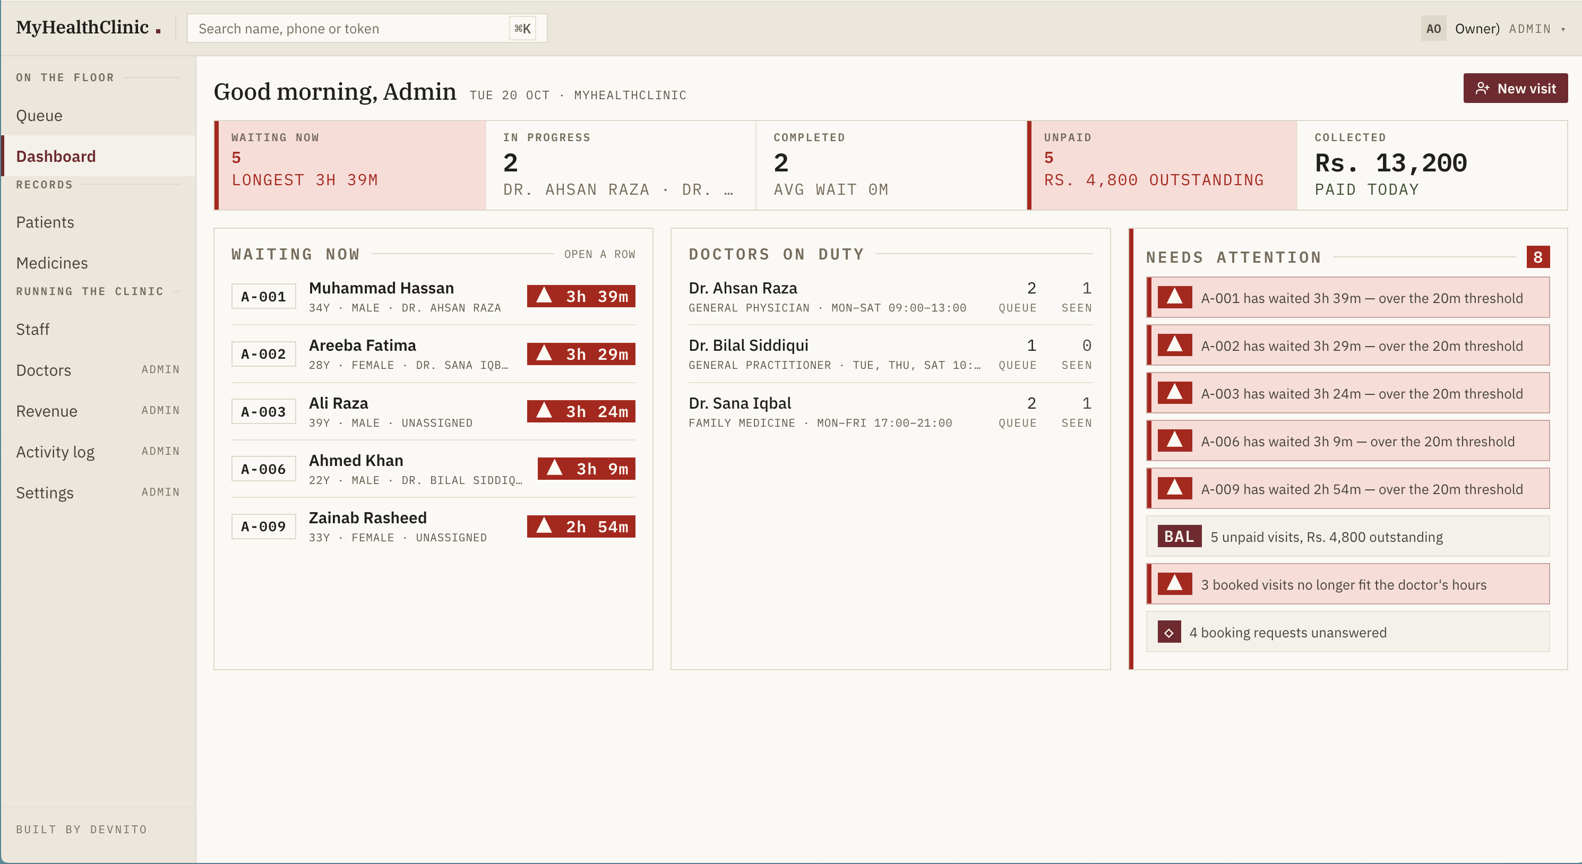Click the New visit button

pyautogui.click(x=1515, y=89)
